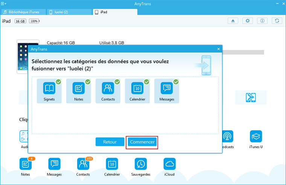Deselect the Contacts category in dialog
286x185 pixels.
click(x=108, y=91)
